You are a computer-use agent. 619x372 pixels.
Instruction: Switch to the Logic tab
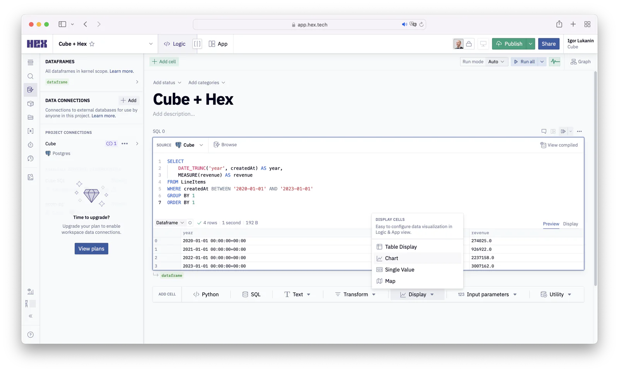(x=174, y=44)
